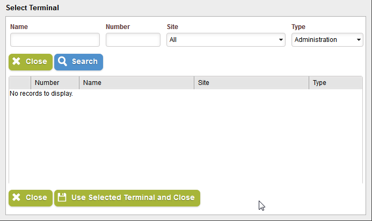The image size is (372, 221).
Task: Click the magnifying glass icon on Search
Action: pyautogui.click(x=63, y=62)
